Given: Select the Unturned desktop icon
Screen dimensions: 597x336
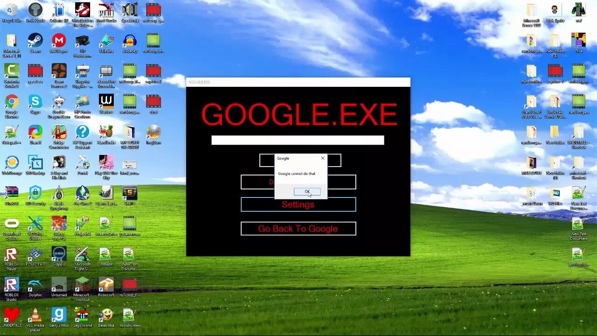Looking at the screenshot, I should (59, 287).
